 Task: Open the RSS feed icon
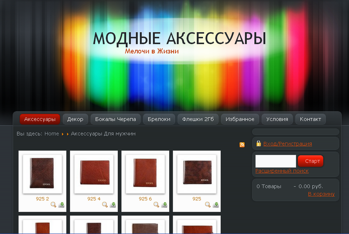242,145
